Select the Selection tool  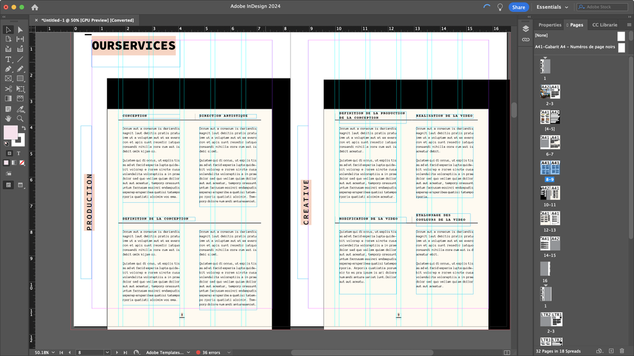coord(8,29)
